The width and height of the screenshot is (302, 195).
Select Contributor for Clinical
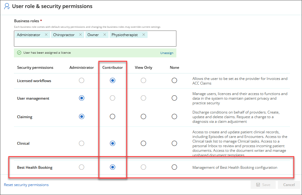point(113,143)
